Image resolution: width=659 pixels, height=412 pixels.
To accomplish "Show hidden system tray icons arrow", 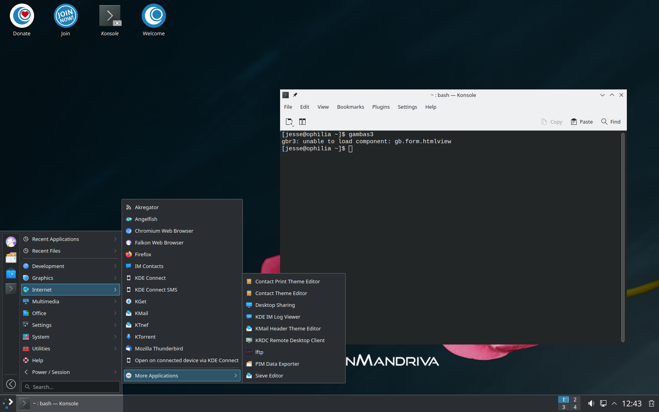I will point(614,403).
